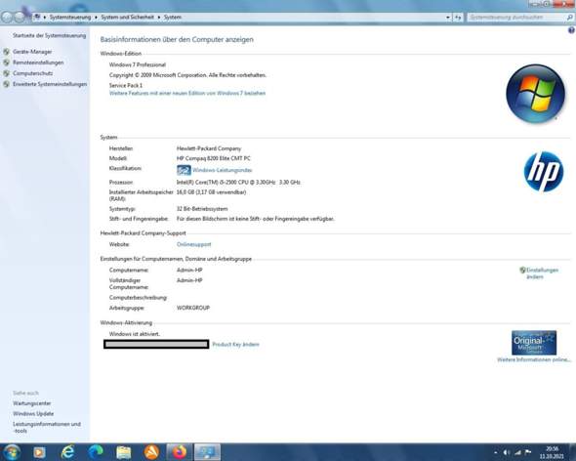The image size is (576, 461).
Task: Click the forward navigation button
Action: (x=20, y=17)
